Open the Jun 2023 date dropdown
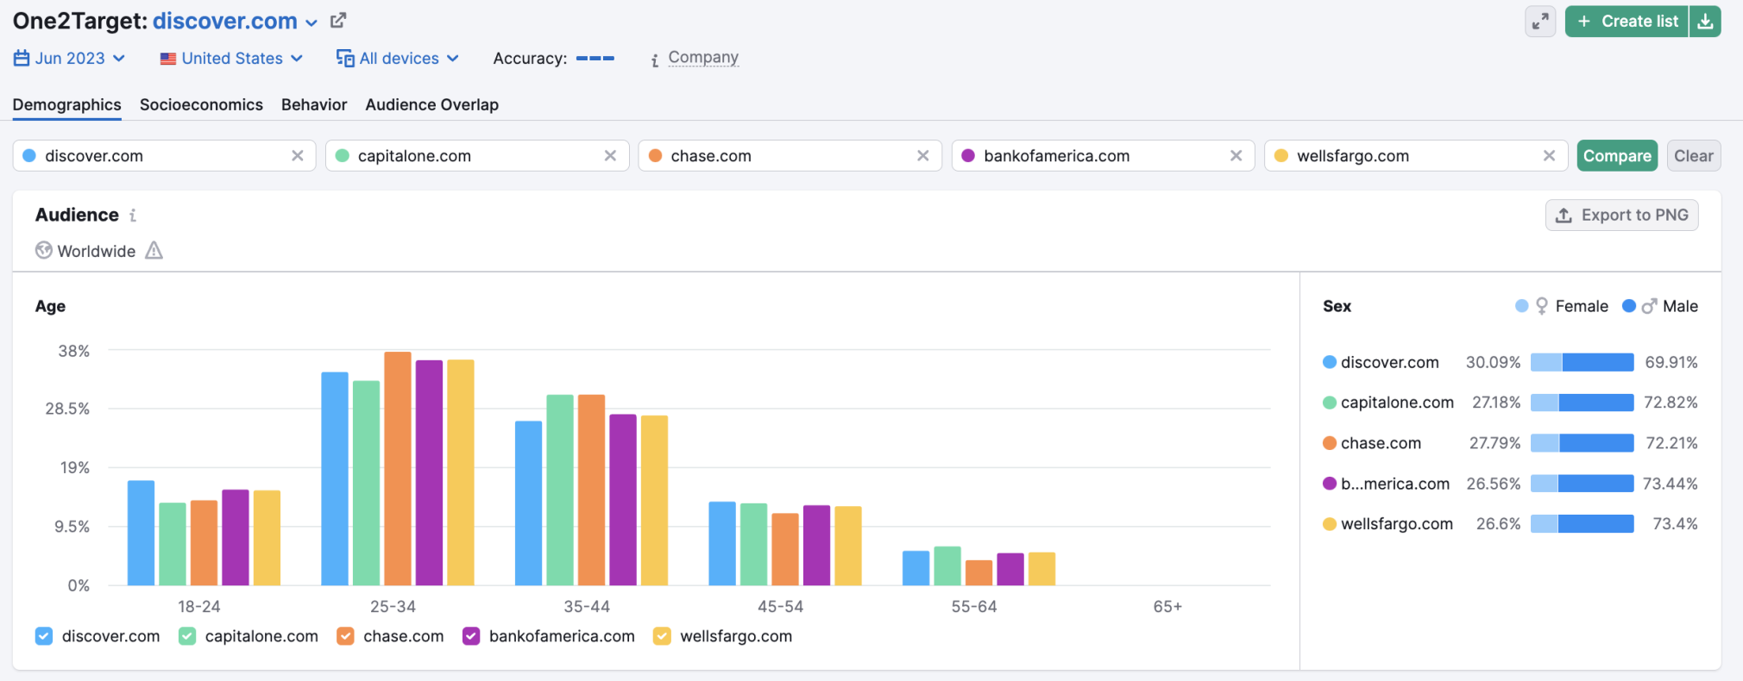Viewport: 1743px width, 681px height. [x=70, y=58]
